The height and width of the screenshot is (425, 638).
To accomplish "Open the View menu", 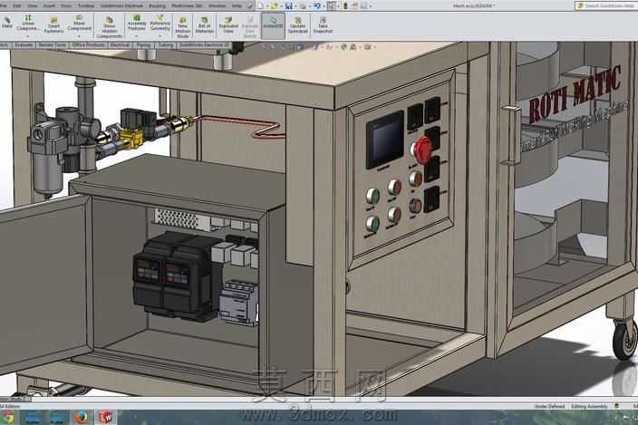I will [x=32, y=5].
